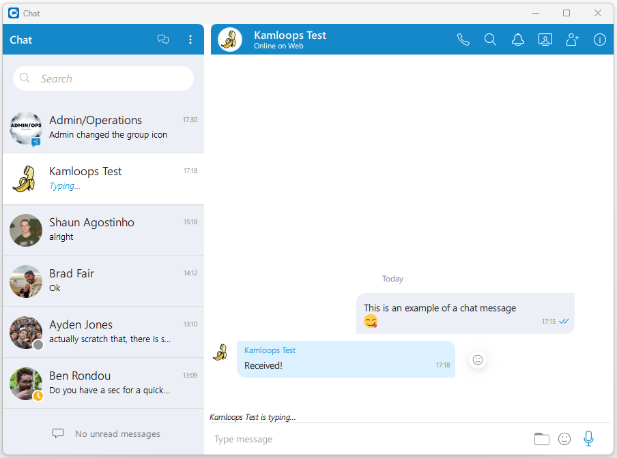Select the Shaun Agostinho conversation
This screenshot has height=458, width=617.
(103, 230)
